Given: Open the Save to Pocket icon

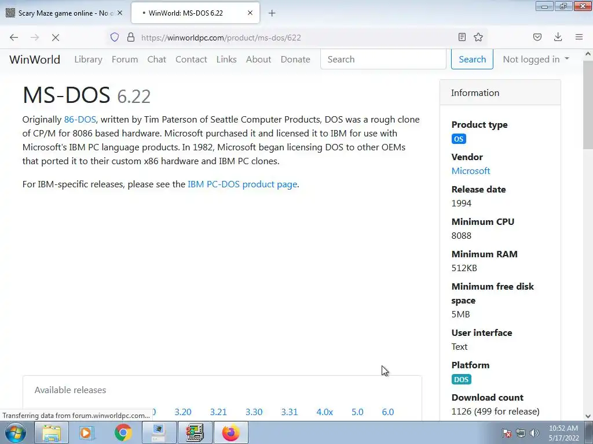Looking at the screenshot, I should (537, 37).
